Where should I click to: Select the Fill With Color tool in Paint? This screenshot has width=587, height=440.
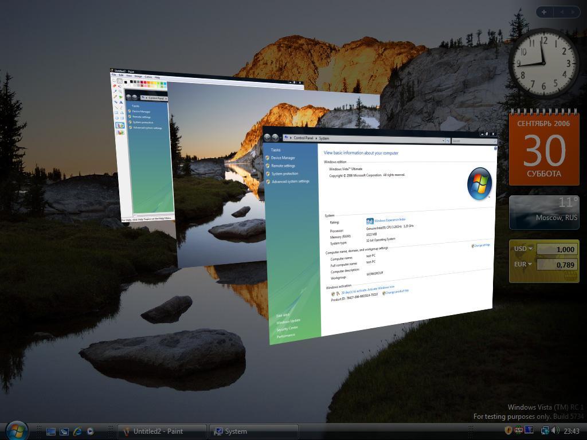click(x=120, y=87)
